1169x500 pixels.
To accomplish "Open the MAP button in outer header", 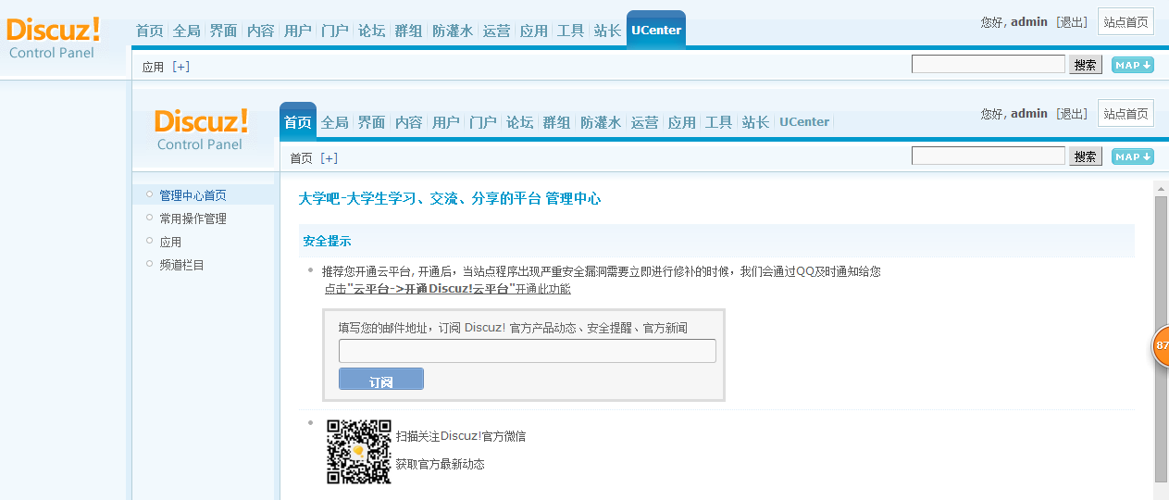I will [1133, 65].
